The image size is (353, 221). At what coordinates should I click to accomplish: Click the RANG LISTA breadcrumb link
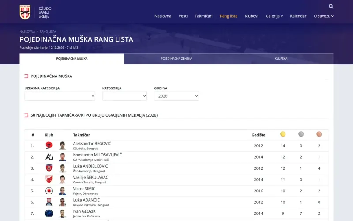(48, 31)
